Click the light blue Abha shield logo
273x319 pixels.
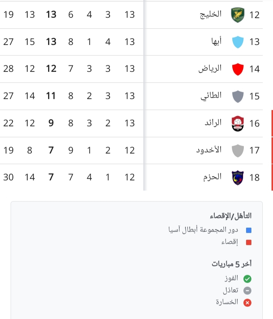(238, 42)
